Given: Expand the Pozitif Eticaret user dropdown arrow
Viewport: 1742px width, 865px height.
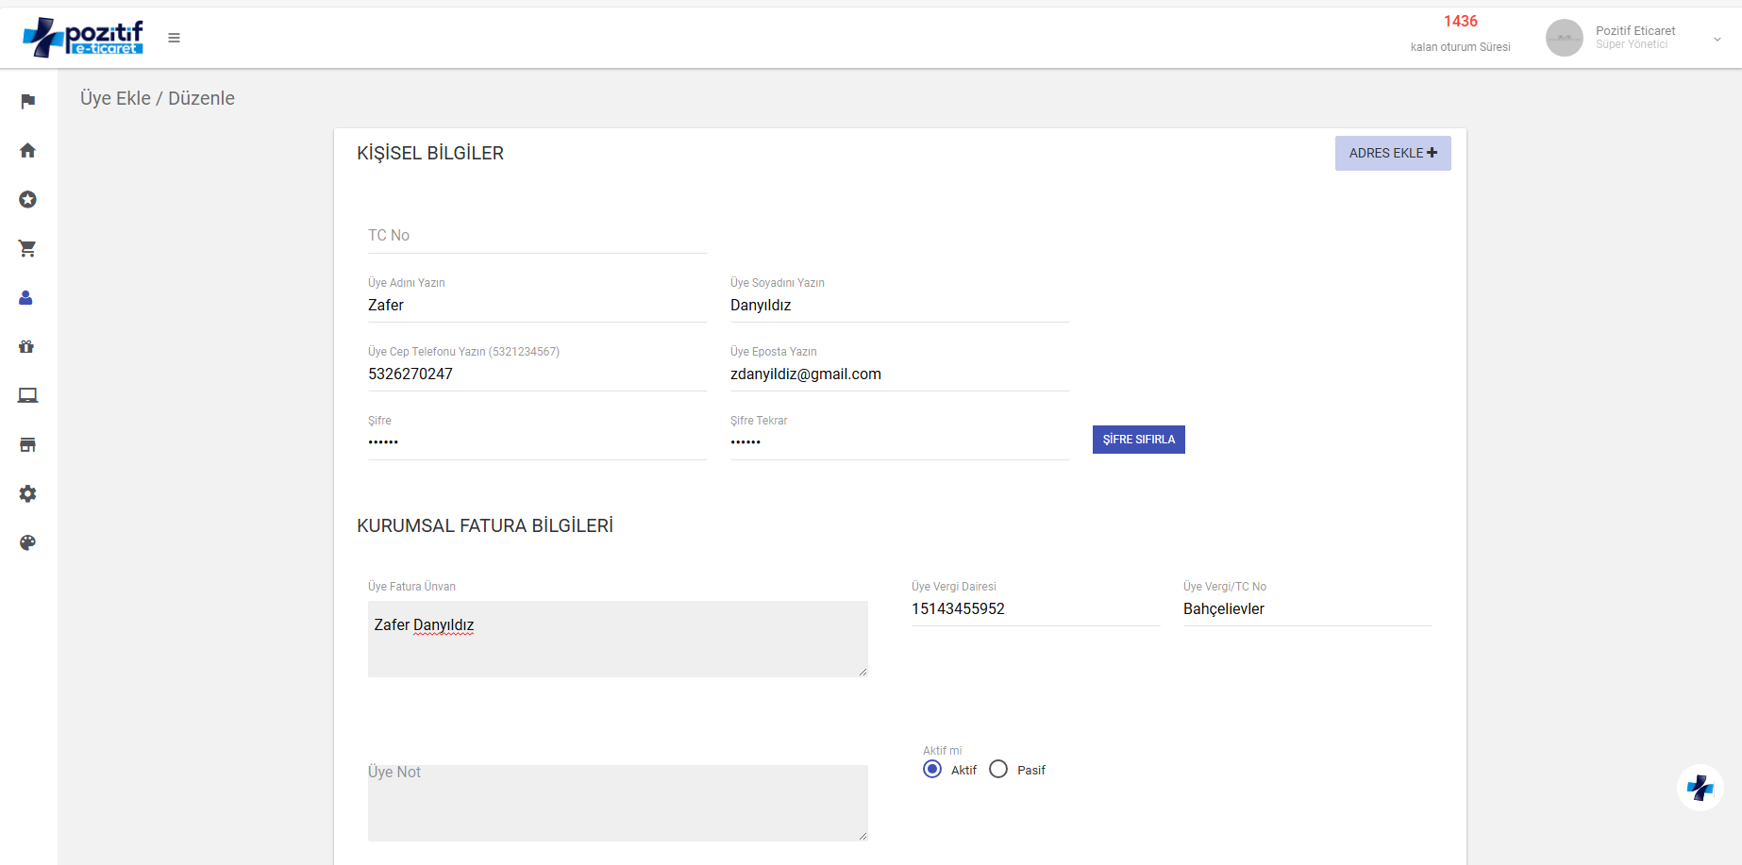Looking at the screenshot, I should 1717,39.
